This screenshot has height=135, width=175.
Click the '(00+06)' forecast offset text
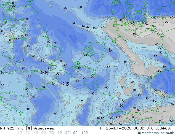(x=164, y=128)
